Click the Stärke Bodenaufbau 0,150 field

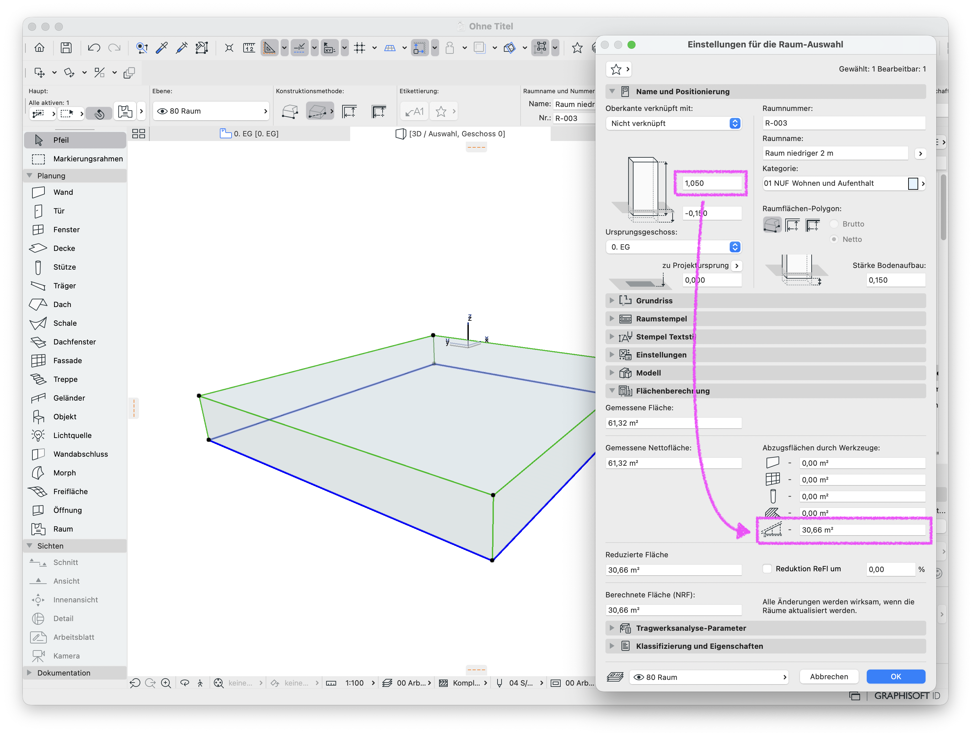[x=895, y=280]
